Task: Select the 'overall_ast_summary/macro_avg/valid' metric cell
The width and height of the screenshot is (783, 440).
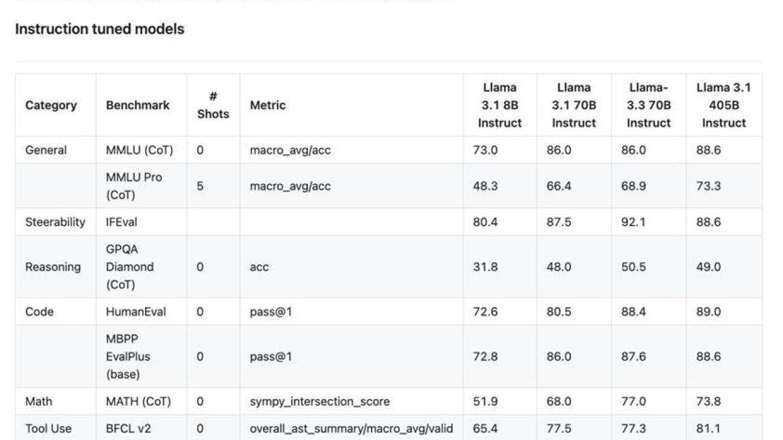Action: coord(352,429)
